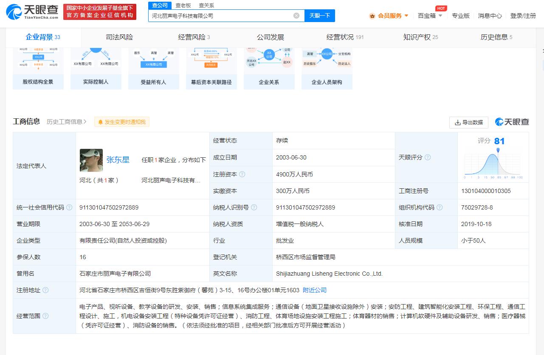Click the score number 81
Image resolution: width=544 pixels, height=355 pixels.
[x=499, y=141]
